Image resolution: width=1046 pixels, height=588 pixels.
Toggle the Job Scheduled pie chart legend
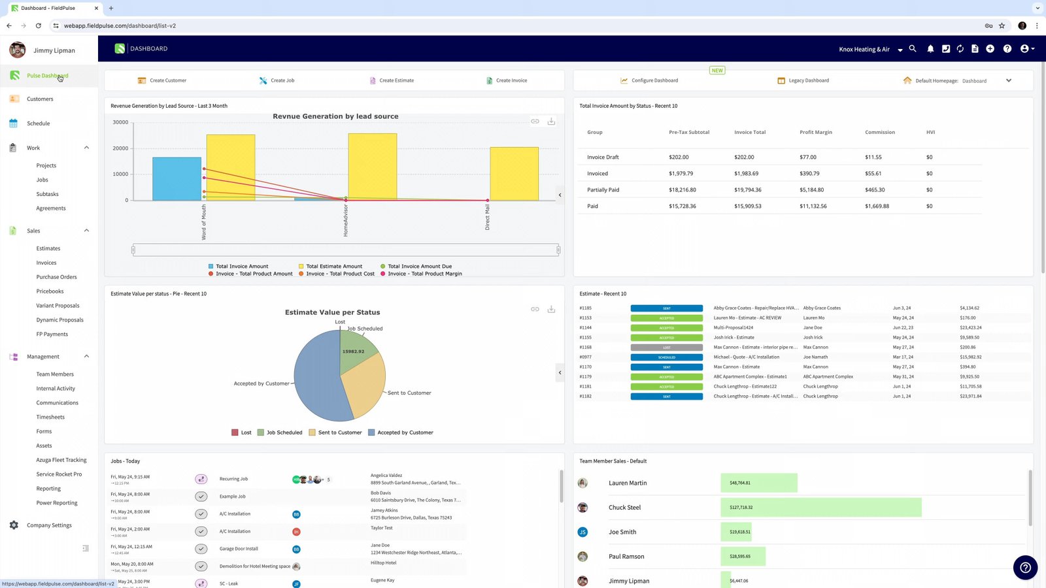click(x=280, y=432)
